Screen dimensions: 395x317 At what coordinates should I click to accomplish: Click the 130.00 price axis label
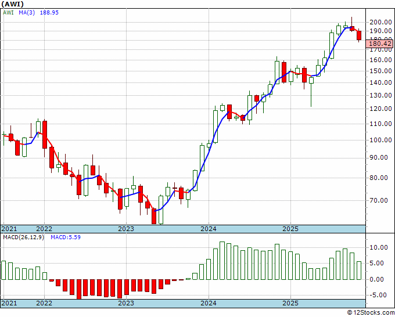[x=380, y=95]
